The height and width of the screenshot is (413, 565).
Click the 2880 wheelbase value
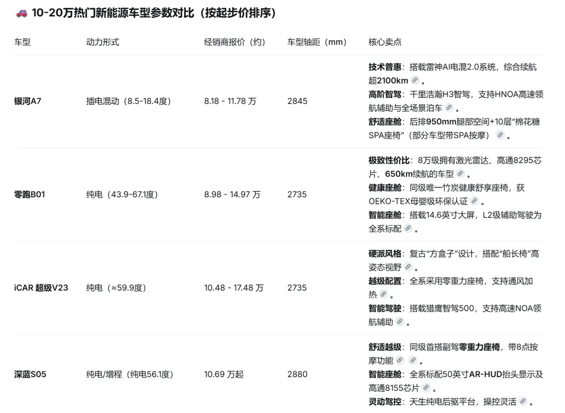coord(297,374)
